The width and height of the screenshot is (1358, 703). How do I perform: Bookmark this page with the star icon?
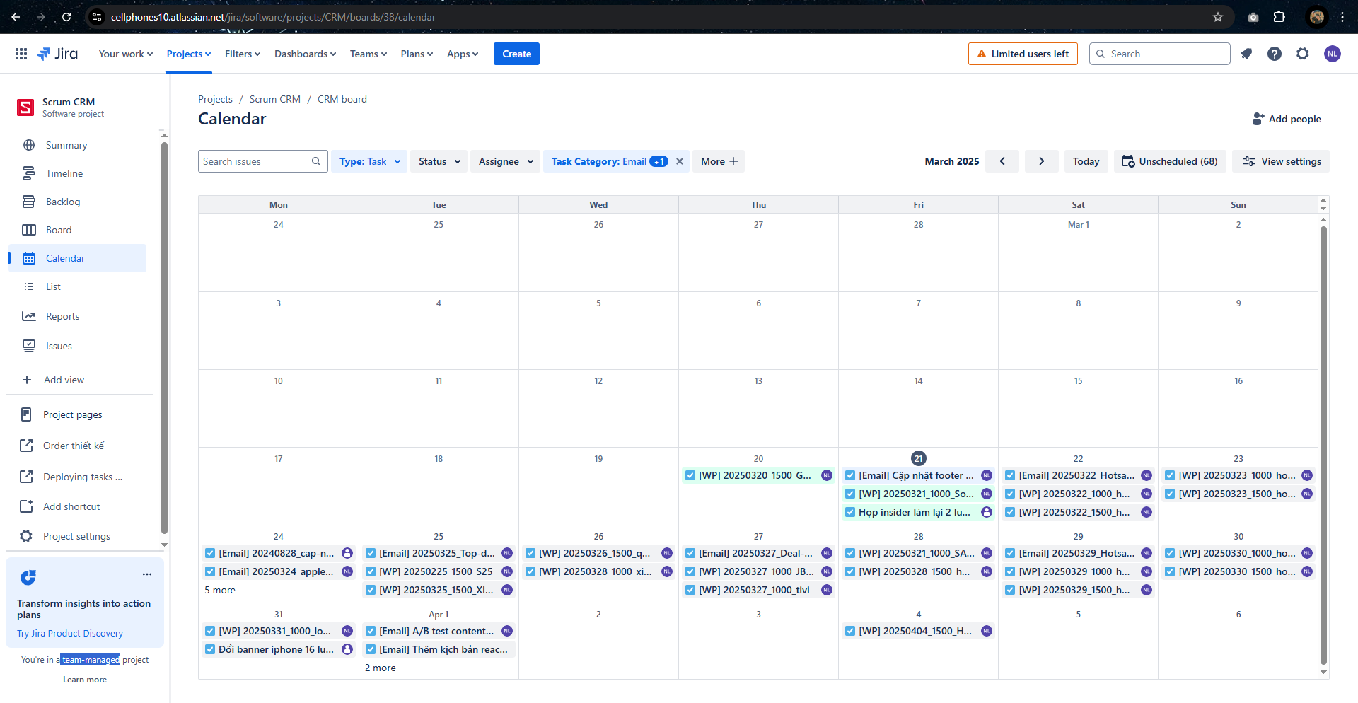tap(1218, 17)
